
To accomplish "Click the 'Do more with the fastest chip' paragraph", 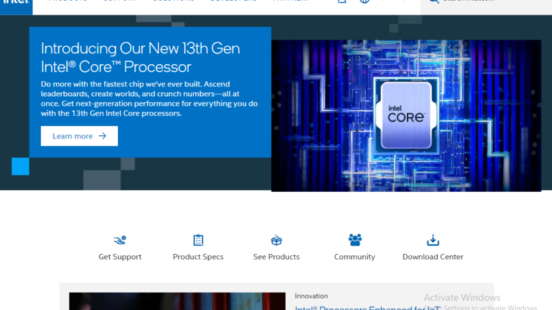I will click(x=149, y=99).
